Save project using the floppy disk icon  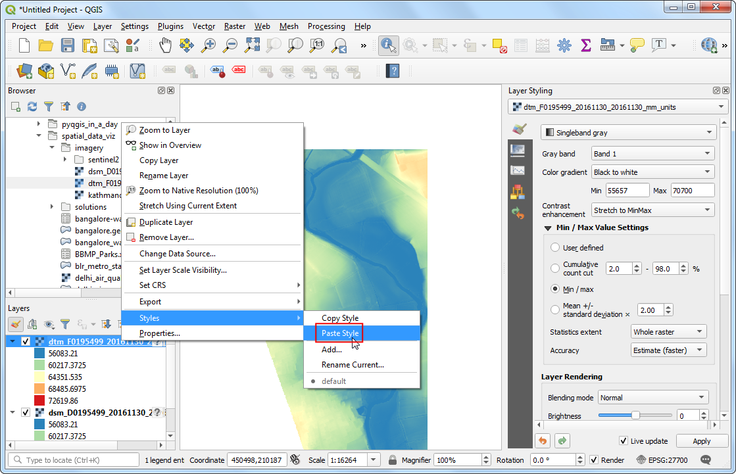68,45
